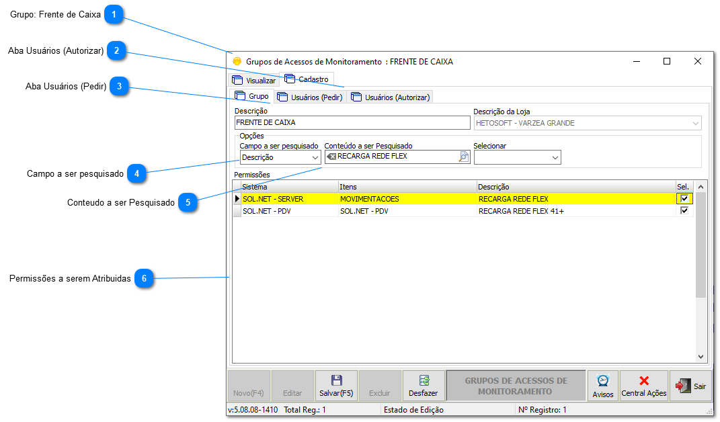Clear search text with backspace icon

point(331,157)
